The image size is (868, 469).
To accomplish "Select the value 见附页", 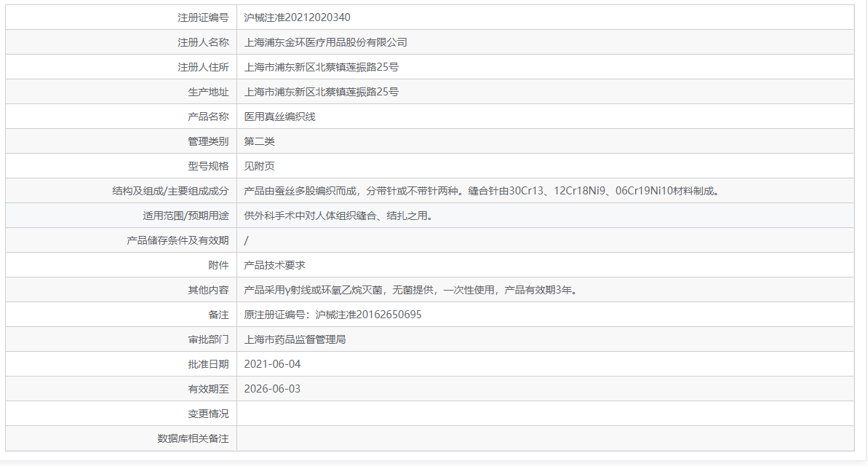I will click(x=259, y=166).
